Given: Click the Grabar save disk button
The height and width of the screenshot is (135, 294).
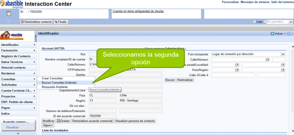Looking at the screenshot, I should pos(63,121).
